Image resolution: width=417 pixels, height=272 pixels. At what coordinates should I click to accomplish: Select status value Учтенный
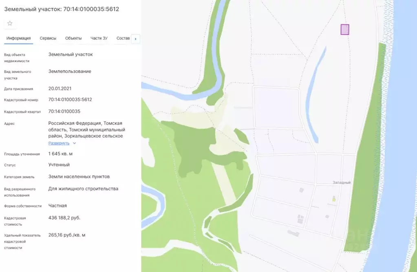59,165
